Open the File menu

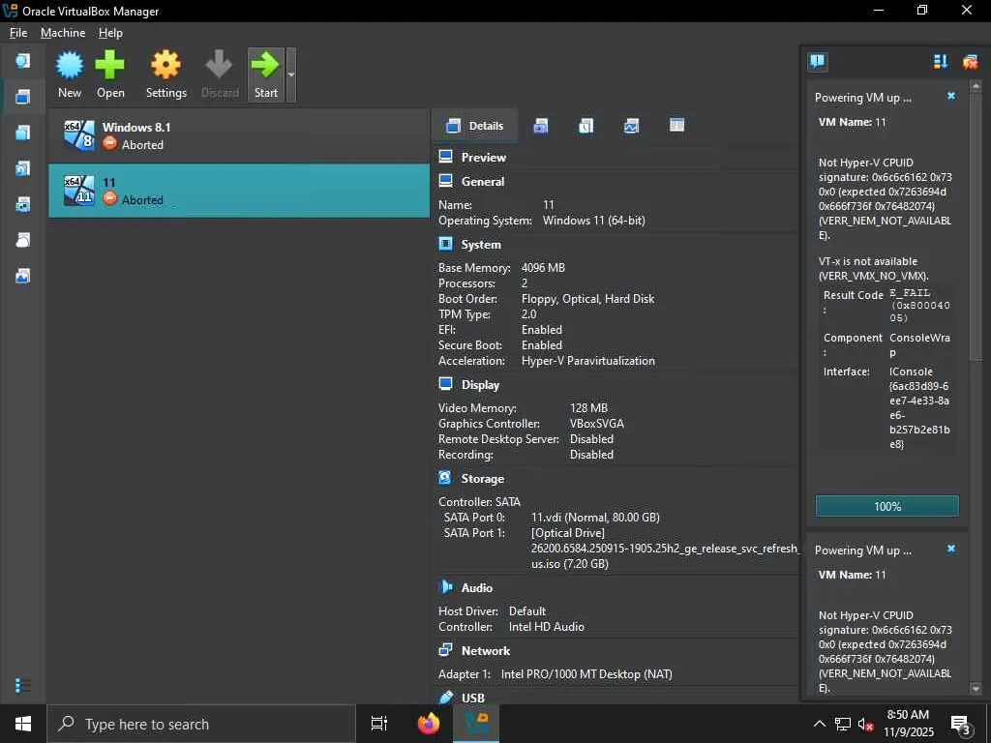(18, 33)
